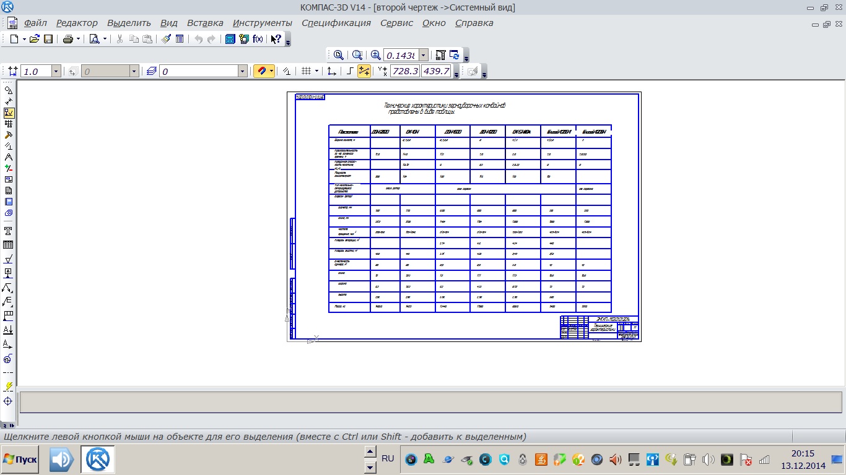Select the leader line tool

point(9,288)
